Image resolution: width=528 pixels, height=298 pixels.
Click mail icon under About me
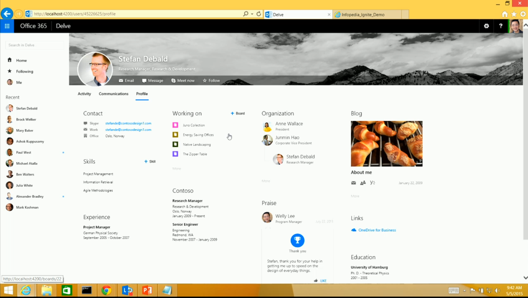point(353,183)
